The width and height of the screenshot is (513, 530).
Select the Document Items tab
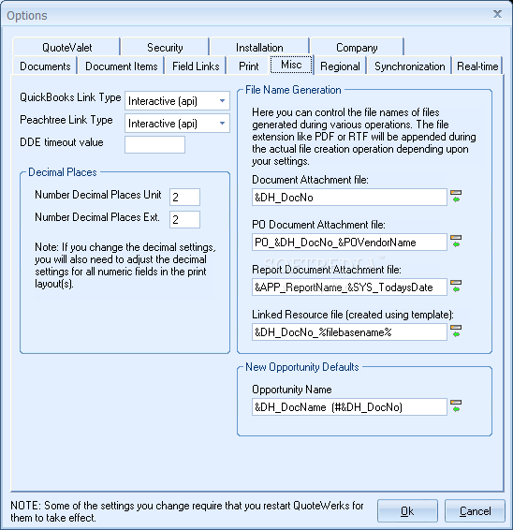pos(122,66)
